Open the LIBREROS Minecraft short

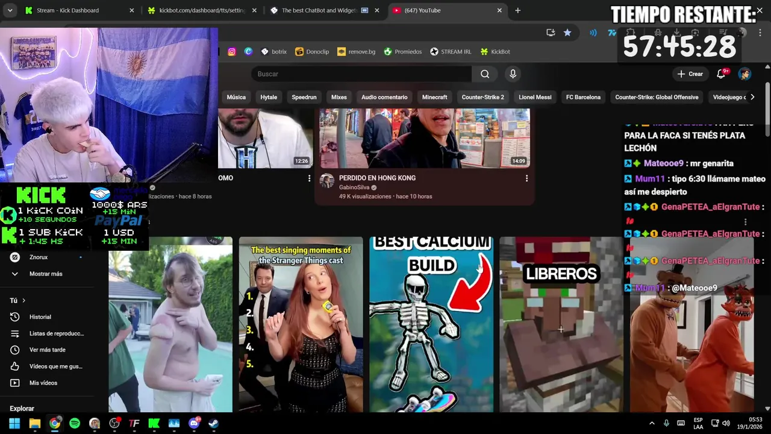(561, 324)
